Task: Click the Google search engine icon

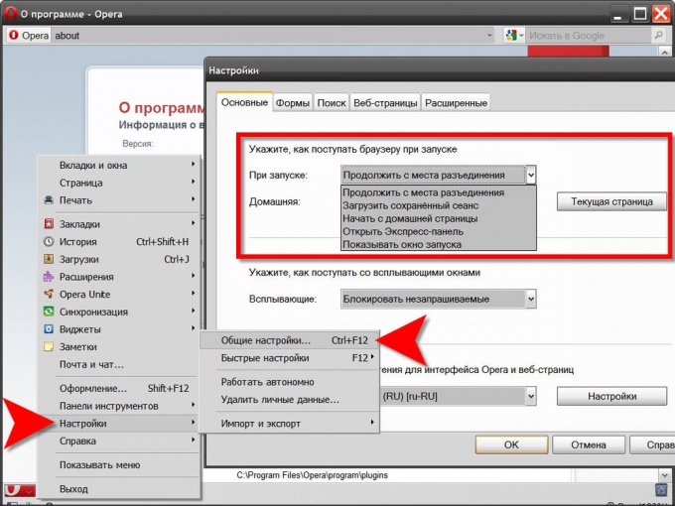Action: (x=511, y=35)
